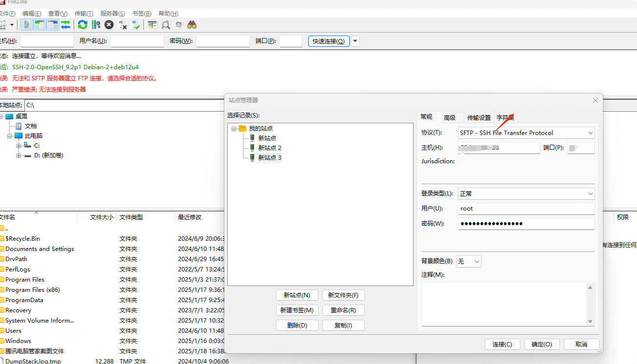The height and width of the screenshot is (364, 637).
Task: Click the green refresh file lists icon
Action: (x=83, y=25)
